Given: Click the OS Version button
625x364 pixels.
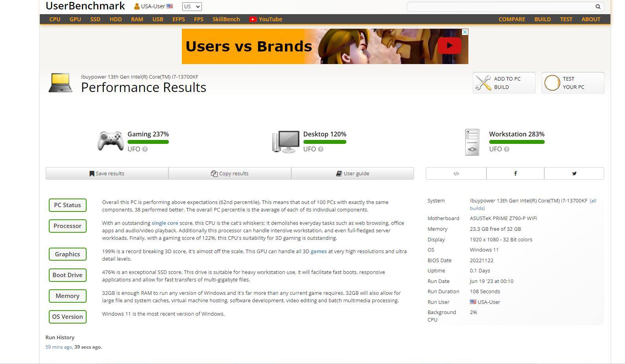Looking at the screenshot, I should coord(68,317).
